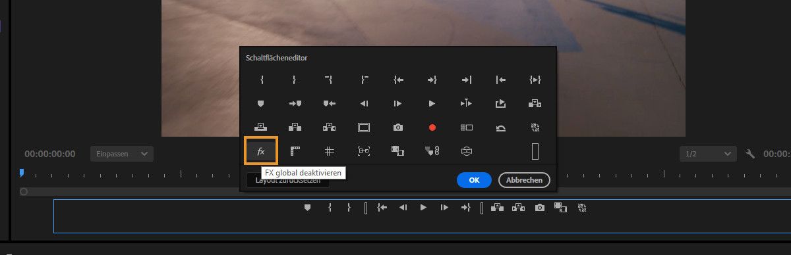791x255 pixels.
Task: Open the Einpassen zoom dropdown
Action: pyautogui.click(x=122, y=154)
